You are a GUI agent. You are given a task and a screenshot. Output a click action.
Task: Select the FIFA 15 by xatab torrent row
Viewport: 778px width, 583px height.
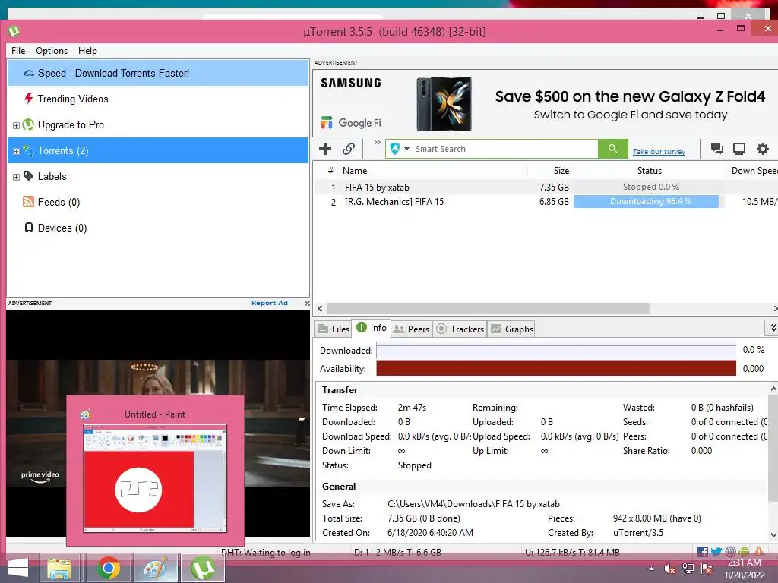click(546, 187)
